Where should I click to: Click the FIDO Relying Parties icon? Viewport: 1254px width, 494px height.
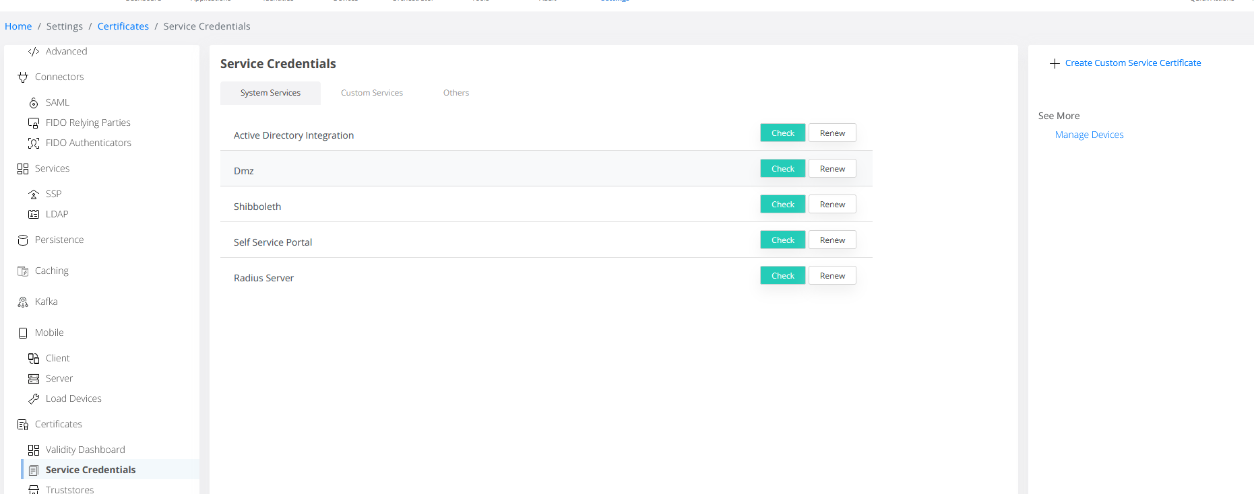click(34, 123)
